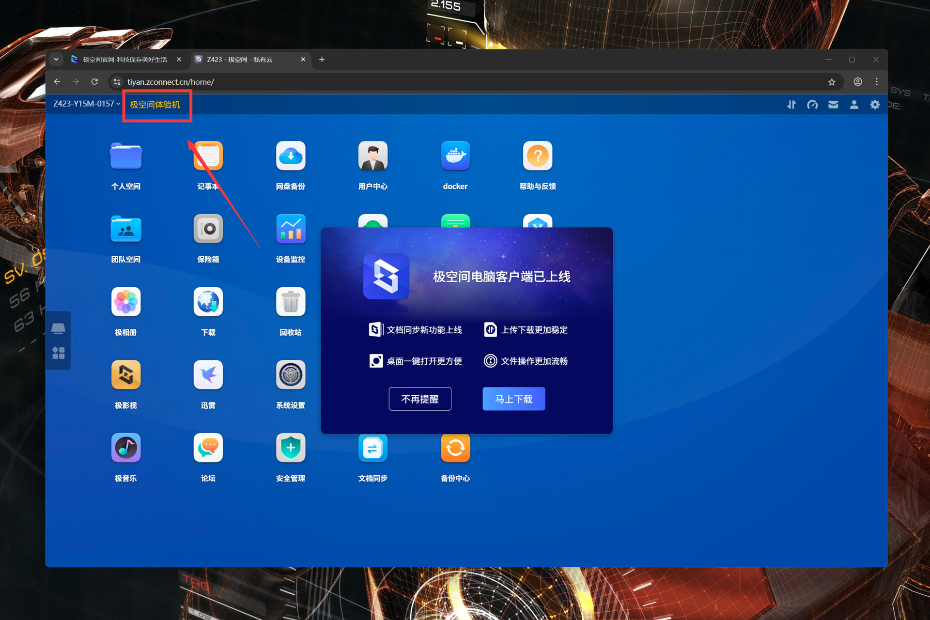Click the 文档同步新功能上线 feature text
The height and width of the screenshot is (620, 930).
pyautogui.click(x=424, y=330)
